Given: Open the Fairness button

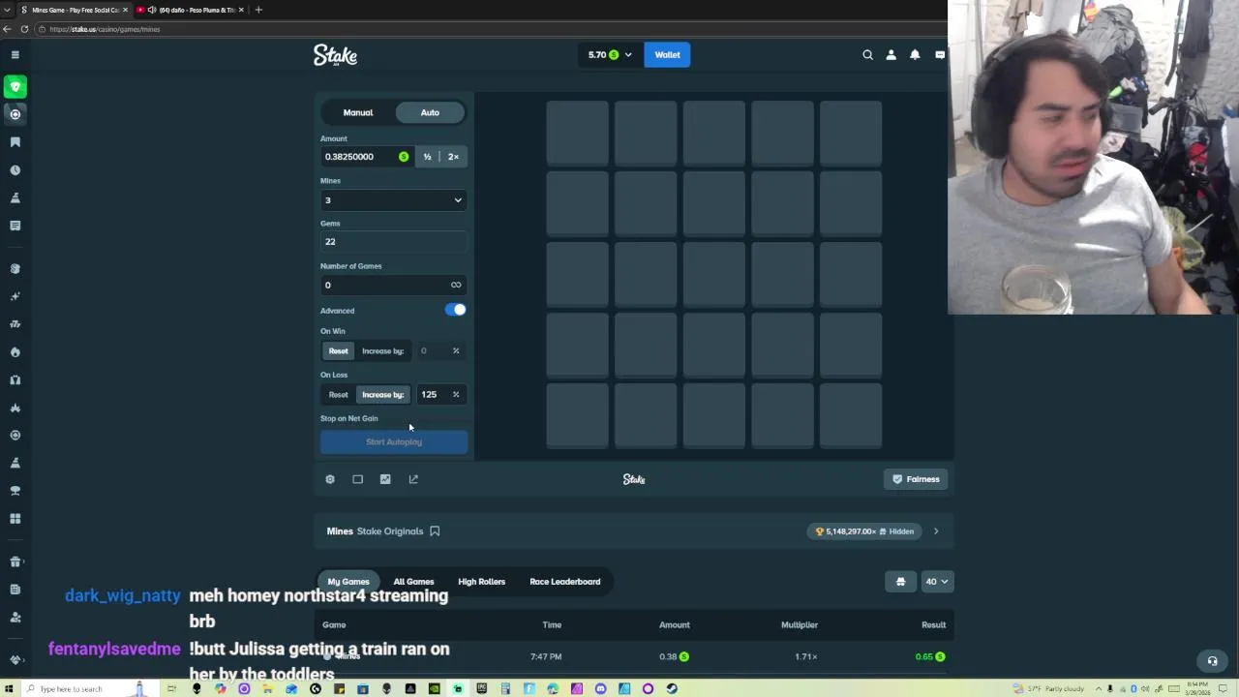Looking at the screenshot, I should [916, 479].
